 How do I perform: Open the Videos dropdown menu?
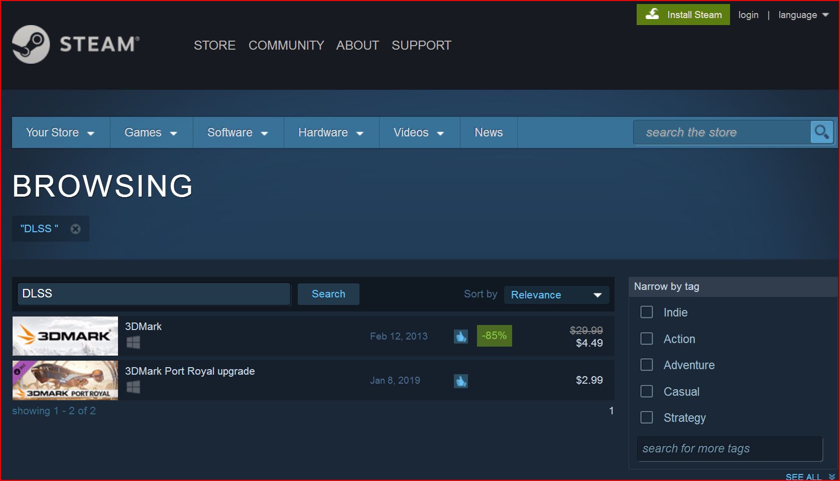[x=419, y=132]
